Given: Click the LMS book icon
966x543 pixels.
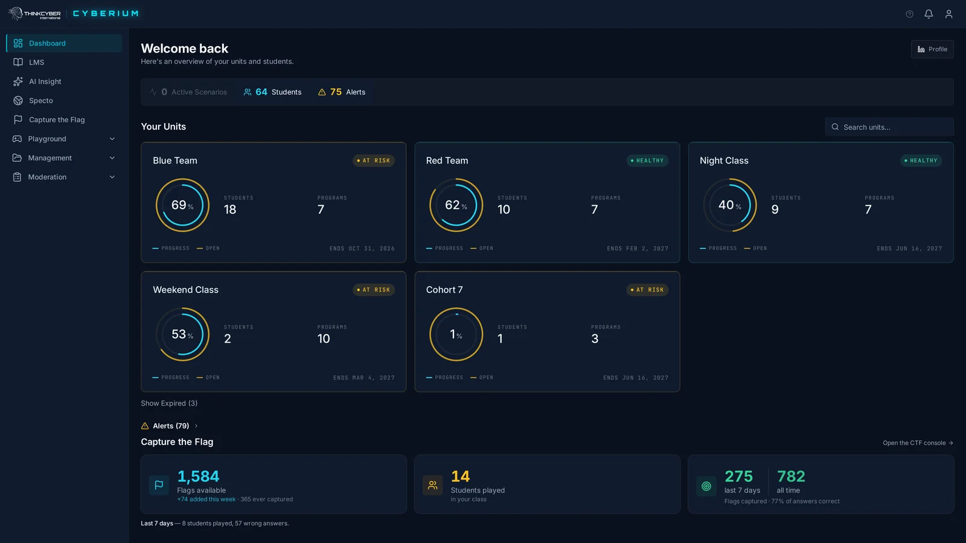Looking at the screenshot, I should 18,62.
